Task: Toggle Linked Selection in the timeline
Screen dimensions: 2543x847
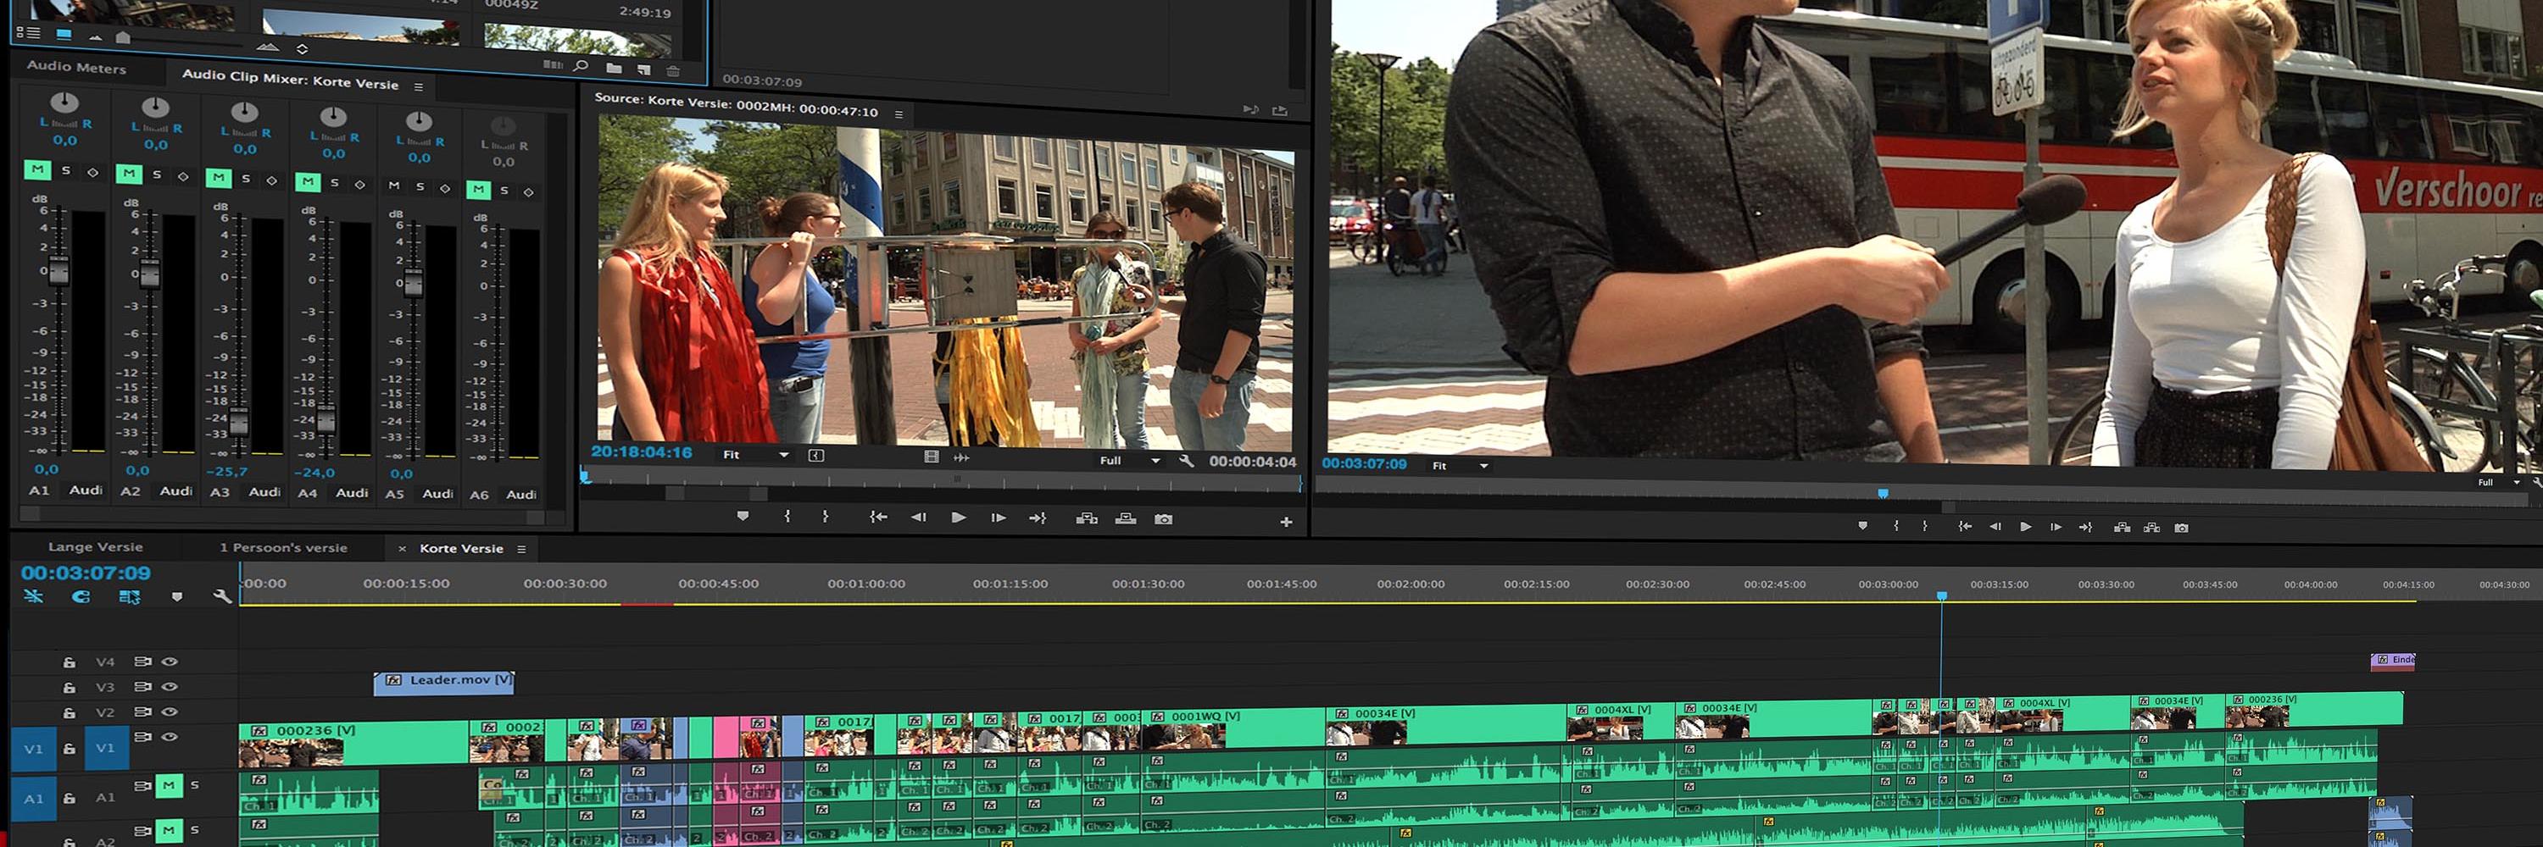Action: (130, 596)
